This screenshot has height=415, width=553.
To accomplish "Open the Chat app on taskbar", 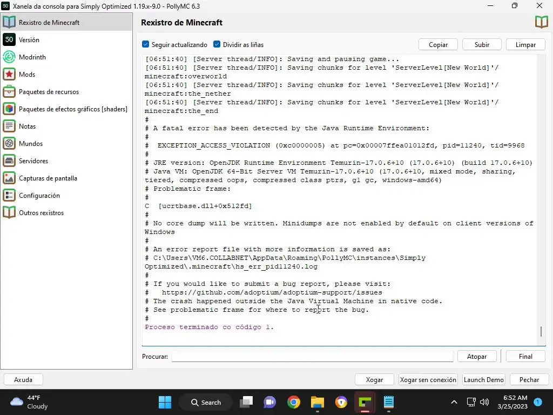I will click(270, 402).
